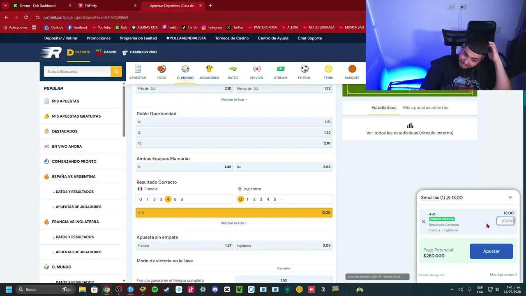Screen dimensions: 526x296
Task: Pick Doble Oportunidad 1X at 1.21
Action: point(234,122)
